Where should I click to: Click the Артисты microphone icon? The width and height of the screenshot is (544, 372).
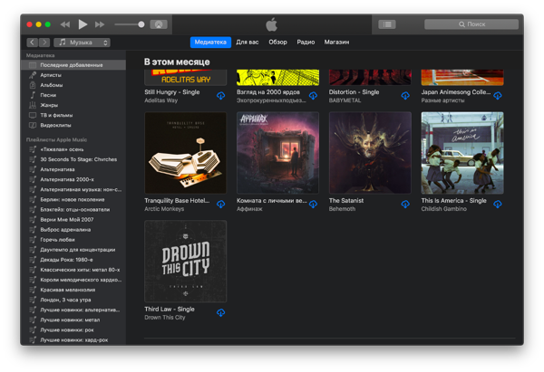click(x=33, y=75)
